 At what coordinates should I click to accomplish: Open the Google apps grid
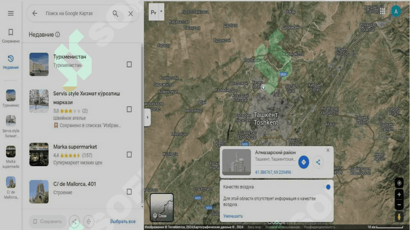(x=383, y=11)
